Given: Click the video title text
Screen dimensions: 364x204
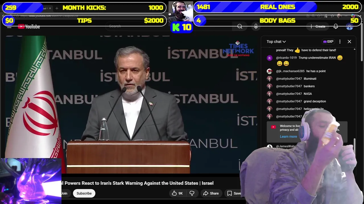Looking at the screenshot, I should click(x=137, y=183).
